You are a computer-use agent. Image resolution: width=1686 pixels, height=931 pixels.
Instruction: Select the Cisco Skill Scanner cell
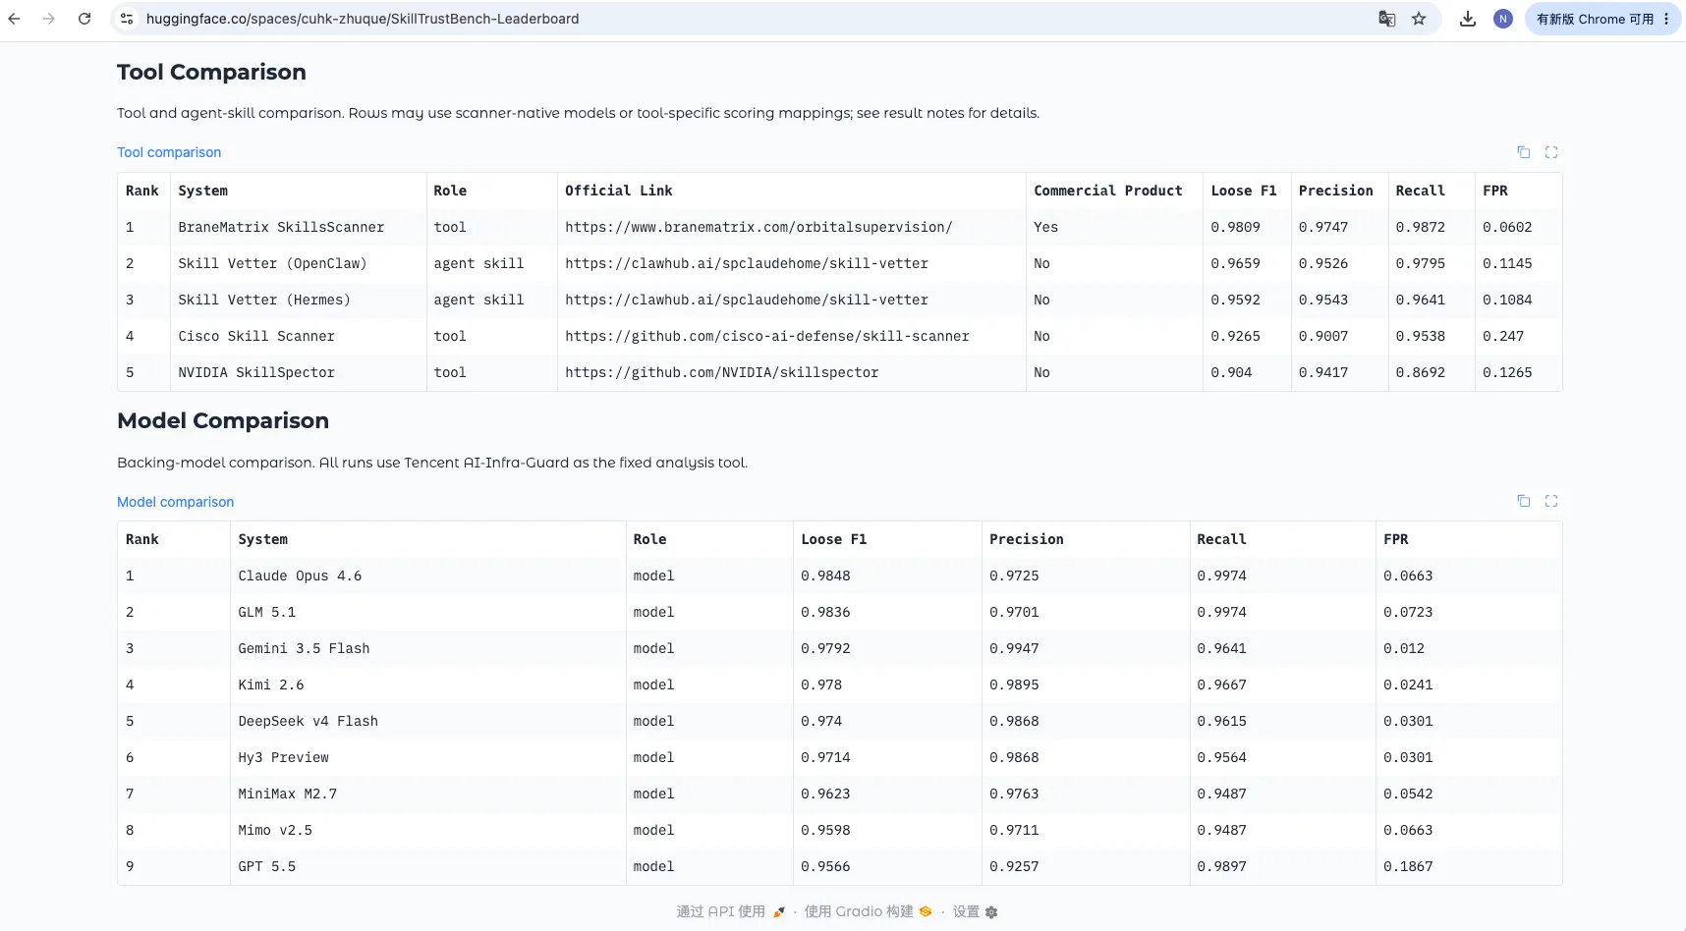299,336
